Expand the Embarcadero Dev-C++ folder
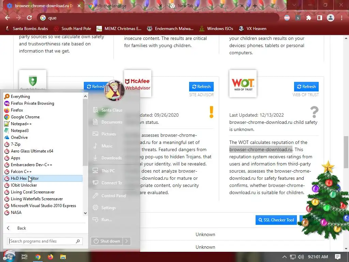The height and width of the screenshot is (262, 349). [x=43, y=165]
